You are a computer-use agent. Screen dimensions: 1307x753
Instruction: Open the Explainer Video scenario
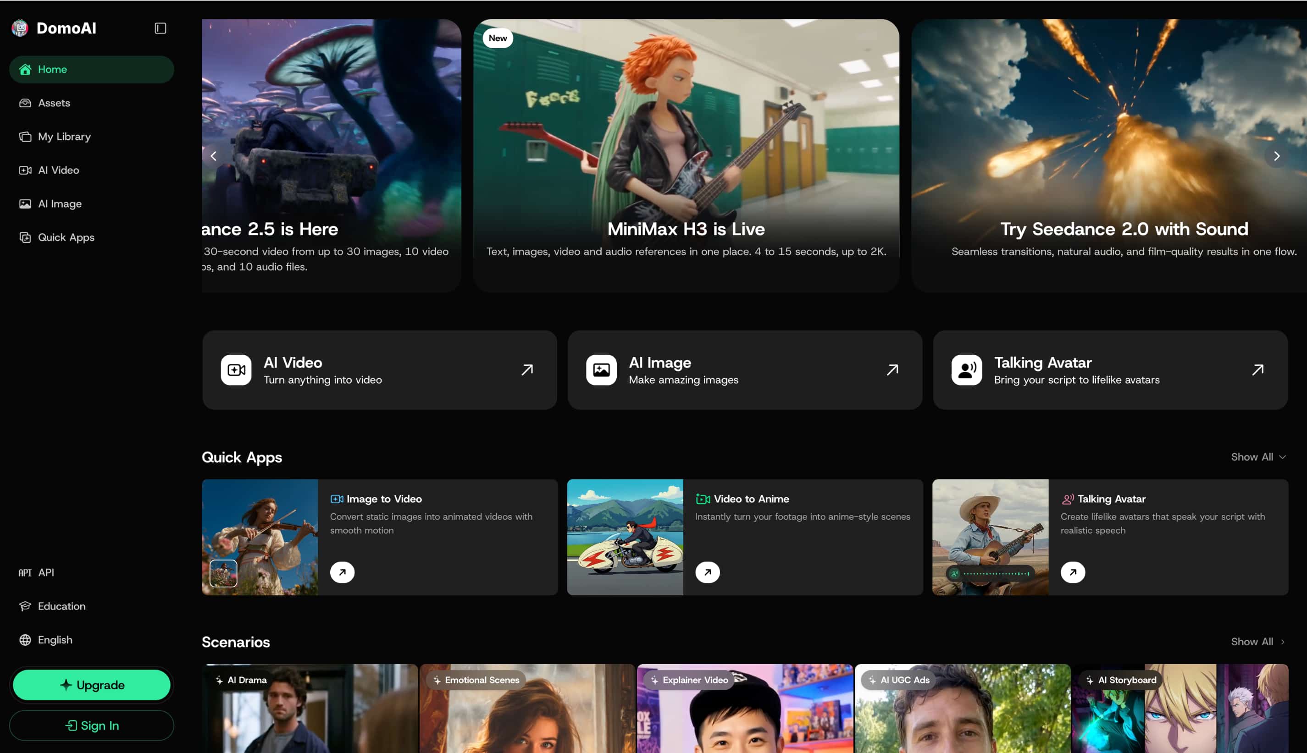tap(745, 709)
